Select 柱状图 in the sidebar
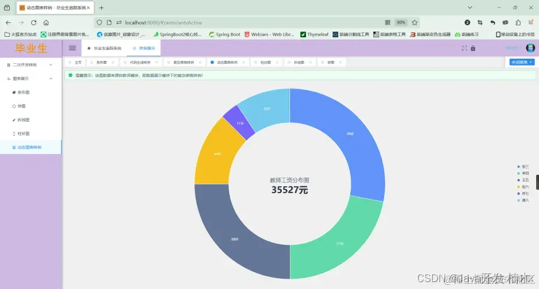 (x=31, y=133)
